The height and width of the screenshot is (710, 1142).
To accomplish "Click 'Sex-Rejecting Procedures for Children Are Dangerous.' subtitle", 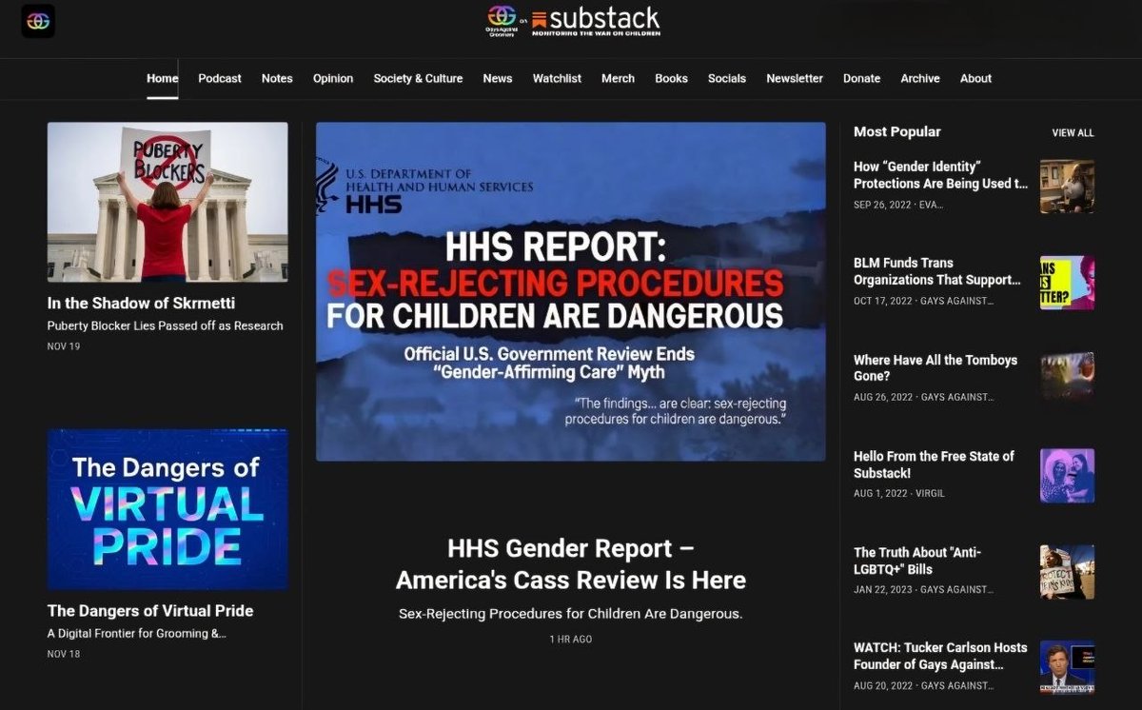I will point(571,614).
